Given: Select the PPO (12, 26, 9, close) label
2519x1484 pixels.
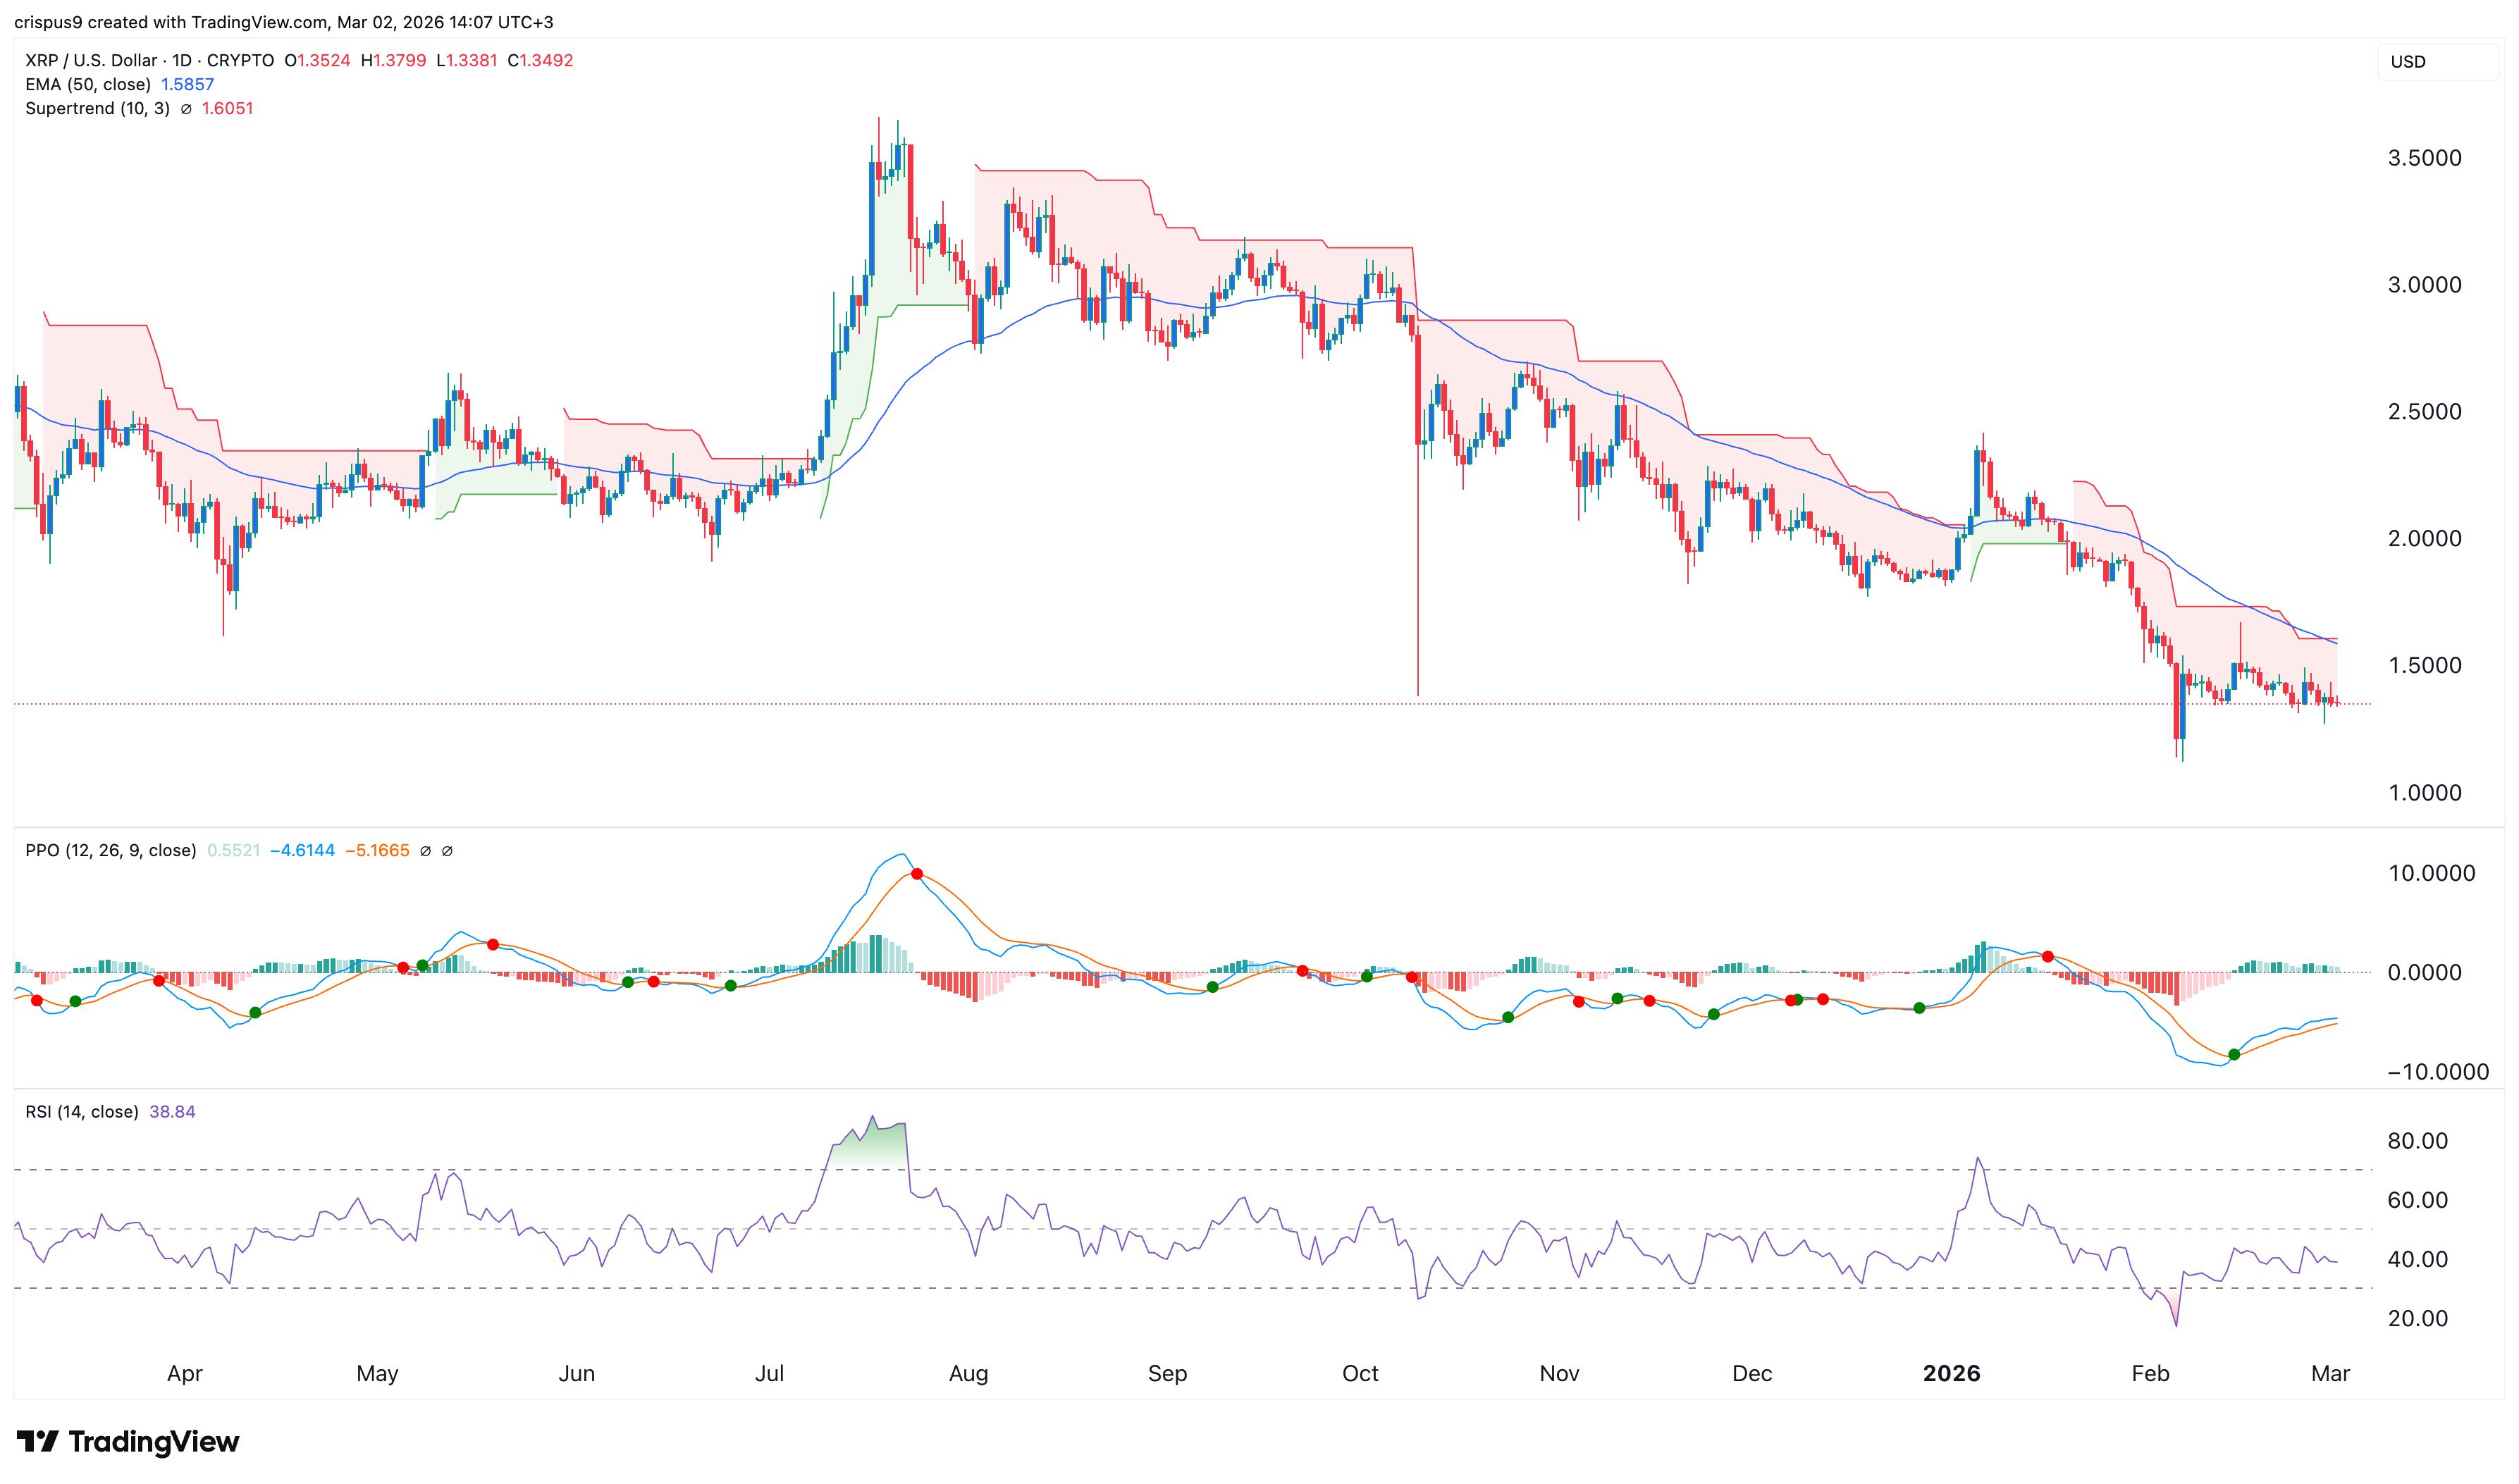Looking at the screenshot, I should [110, 850].
